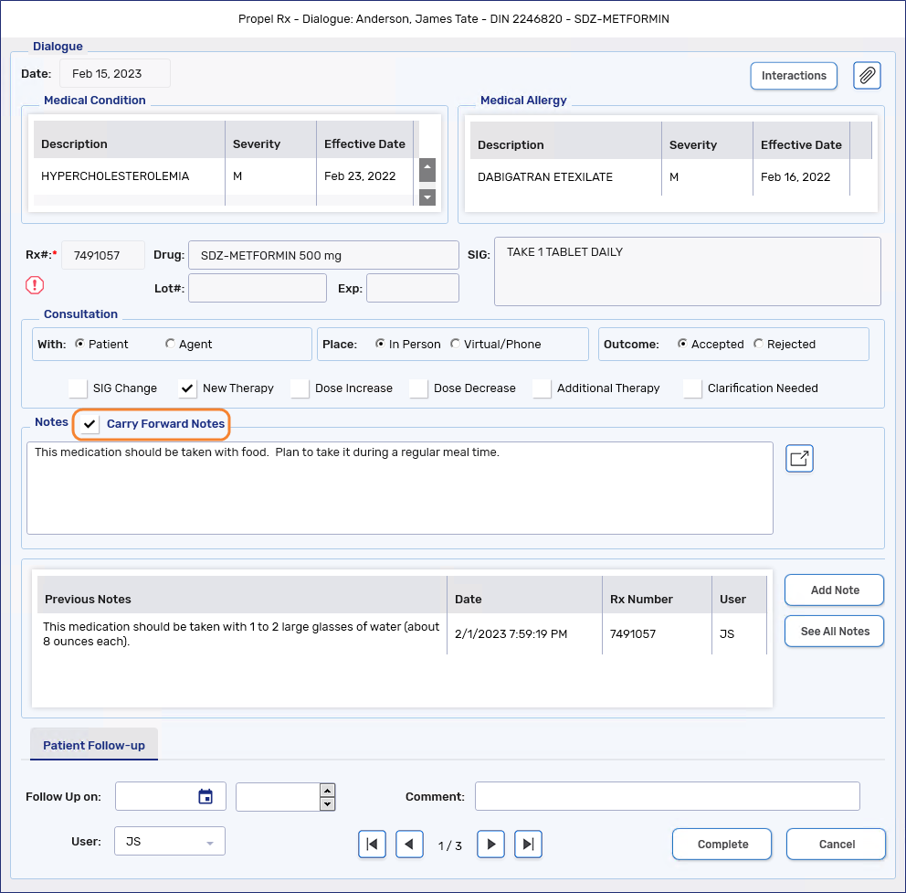Disable the Carry Forward Notes checkbox
This screenshot has width=906, height=893.
click(89, 424)
